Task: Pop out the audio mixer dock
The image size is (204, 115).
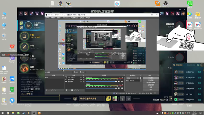Action: 124,75
